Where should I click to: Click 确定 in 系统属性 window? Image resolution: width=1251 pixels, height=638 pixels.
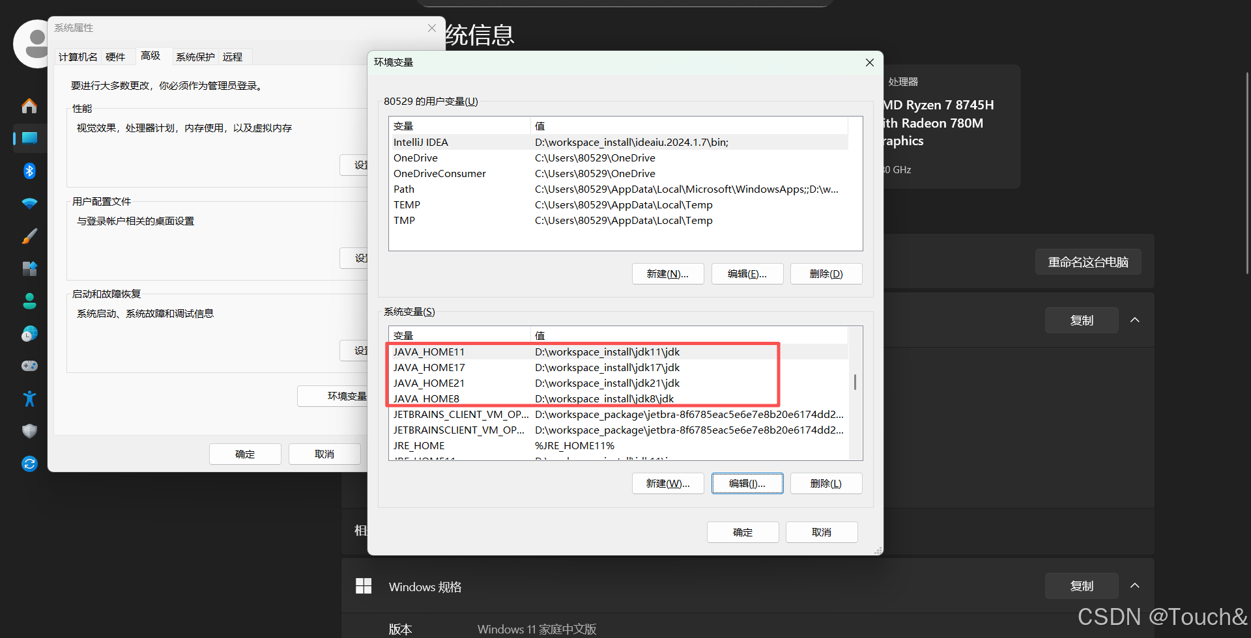(245, 454)
